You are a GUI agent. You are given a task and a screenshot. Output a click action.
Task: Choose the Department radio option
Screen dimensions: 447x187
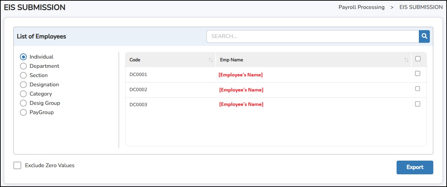(x=23, y=66)
